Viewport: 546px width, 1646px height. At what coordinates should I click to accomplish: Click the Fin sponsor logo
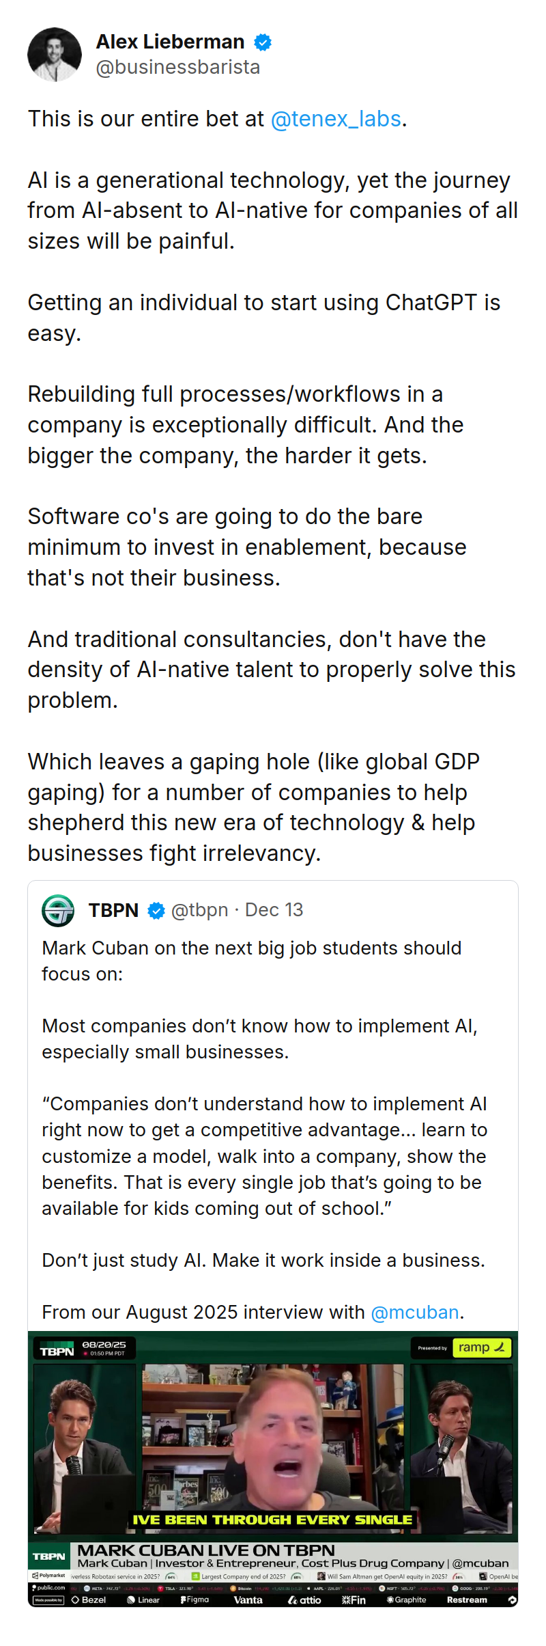pos(354,1601)
